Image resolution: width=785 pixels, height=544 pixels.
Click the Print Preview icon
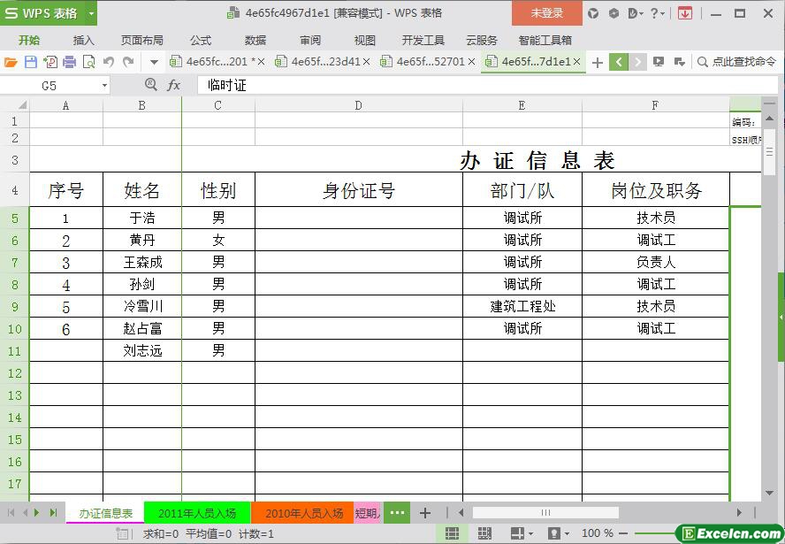tap(88, 62)
